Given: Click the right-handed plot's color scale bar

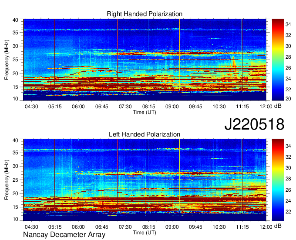Looking at the screenshot, I should (278, 60).
